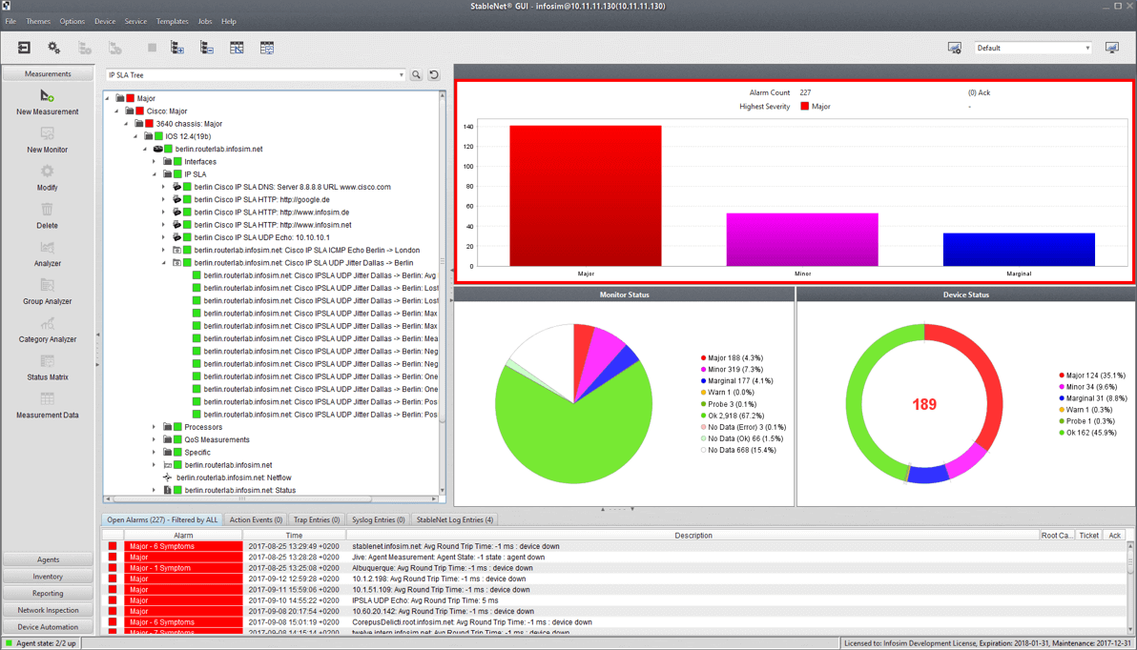Viewport: 1137px width, 650px height.
Task: Open the Device Automation panel
Action: (48, 627)
